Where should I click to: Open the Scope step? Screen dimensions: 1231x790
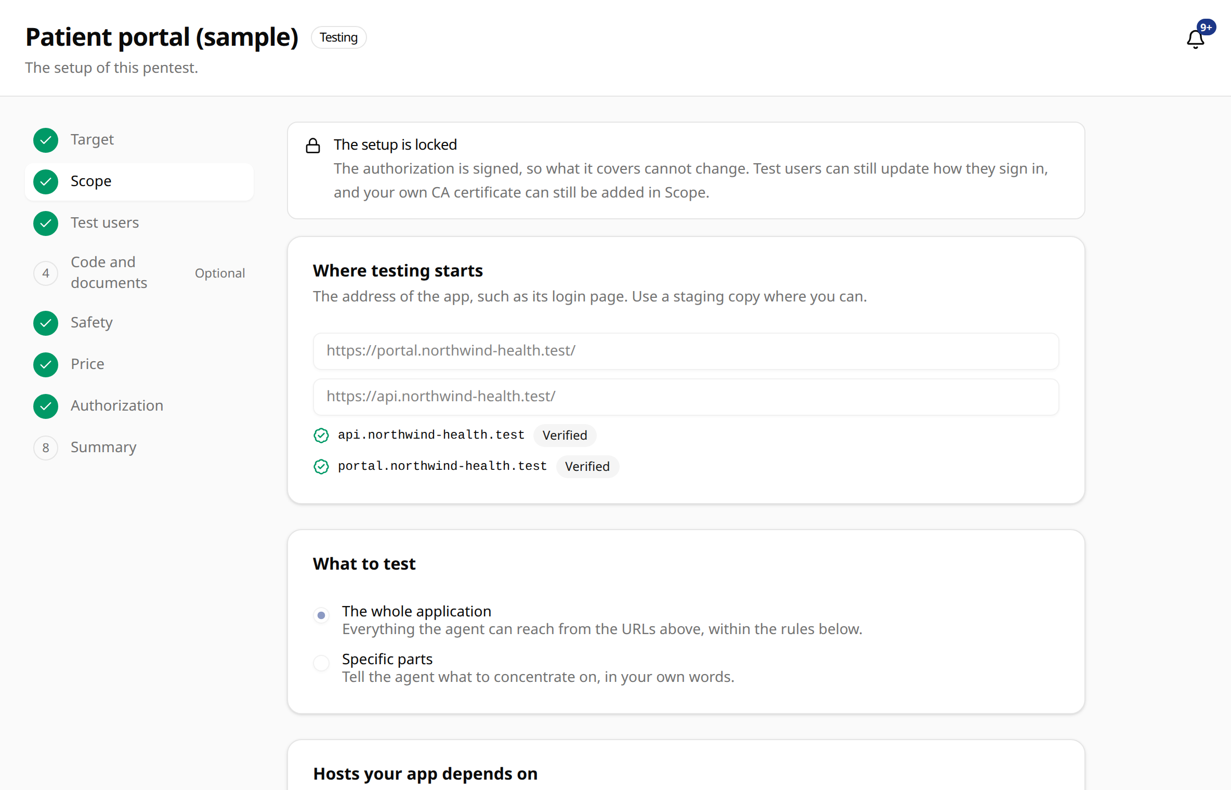[x=139, y=181]
